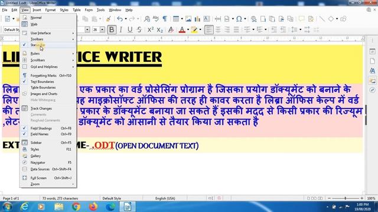The height and width of the screenshot is (212, 378).
Task: Apply Superscript formatting
Action: 151,29
